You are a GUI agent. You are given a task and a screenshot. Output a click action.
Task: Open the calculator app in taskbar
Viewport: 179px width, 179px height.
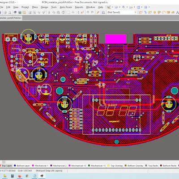coord(13,176)
